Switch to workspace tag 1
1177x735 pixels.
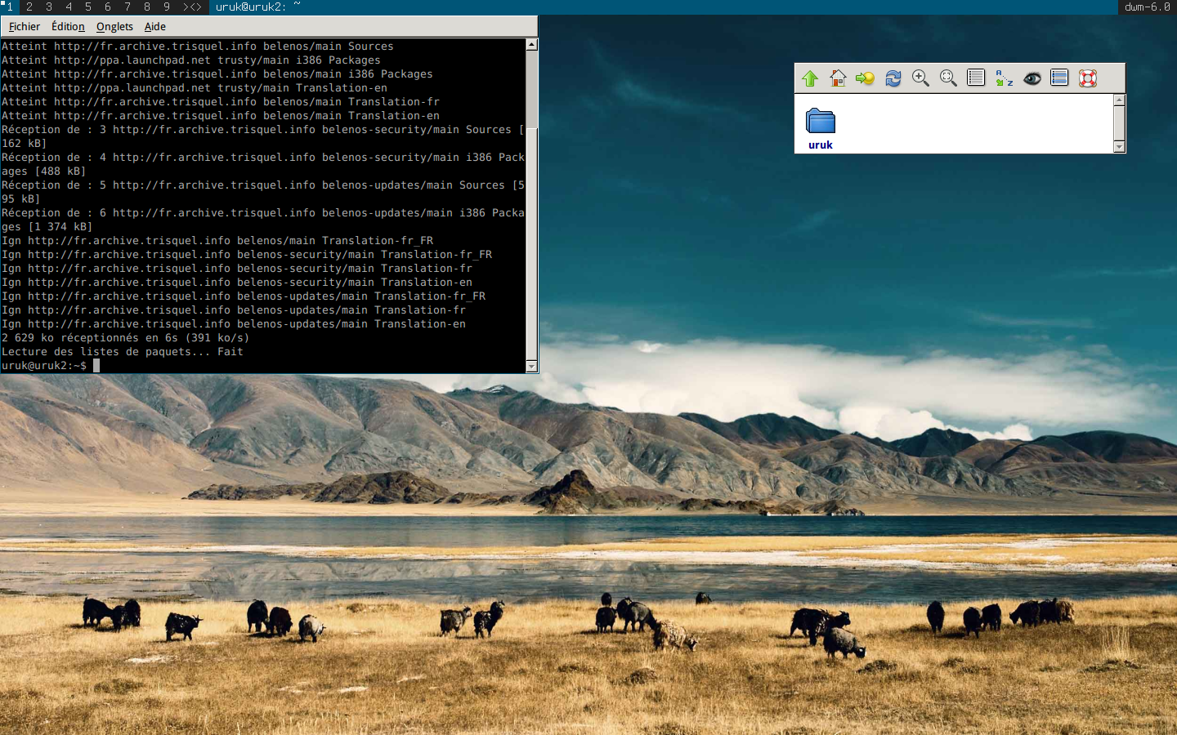(10, 7)
